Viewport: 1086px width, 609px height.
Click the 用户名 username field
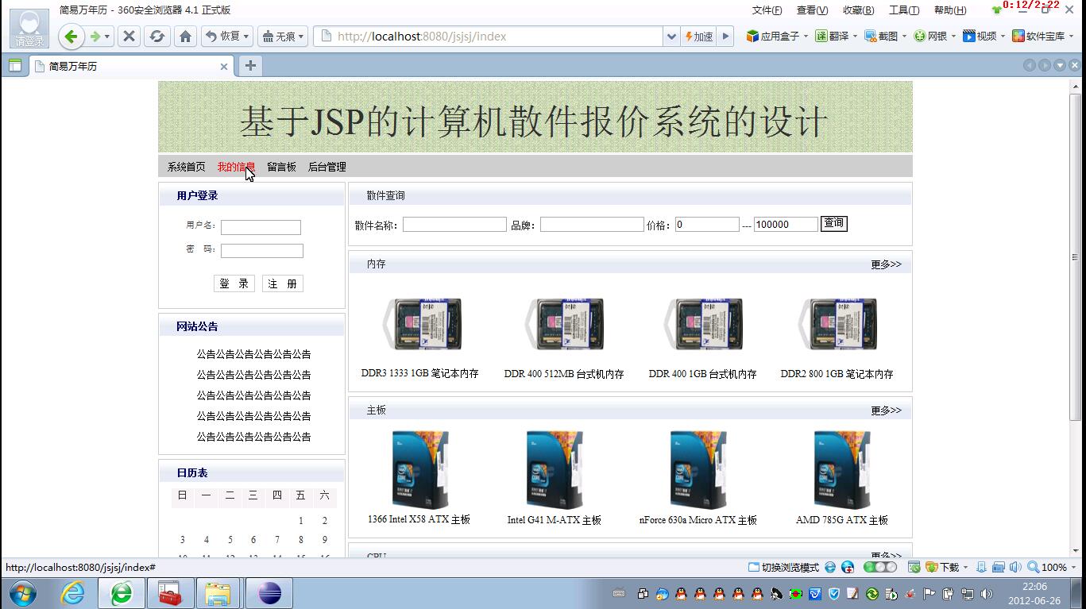(x=261, y=227)
